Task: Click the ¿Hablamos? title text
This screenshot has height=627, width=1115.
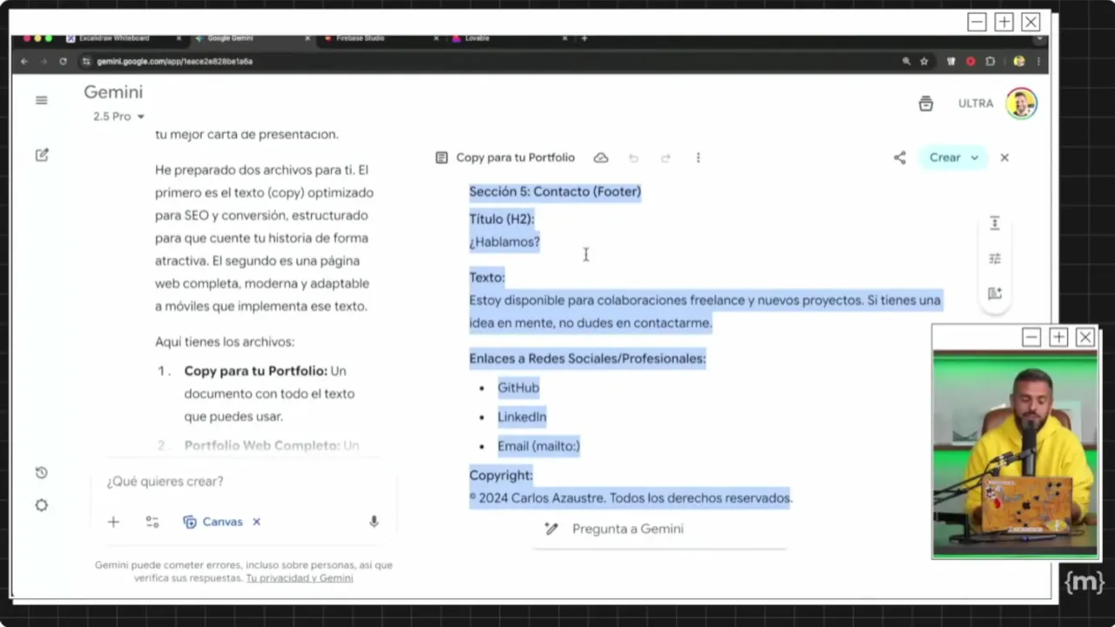Action: coord(504,242)
